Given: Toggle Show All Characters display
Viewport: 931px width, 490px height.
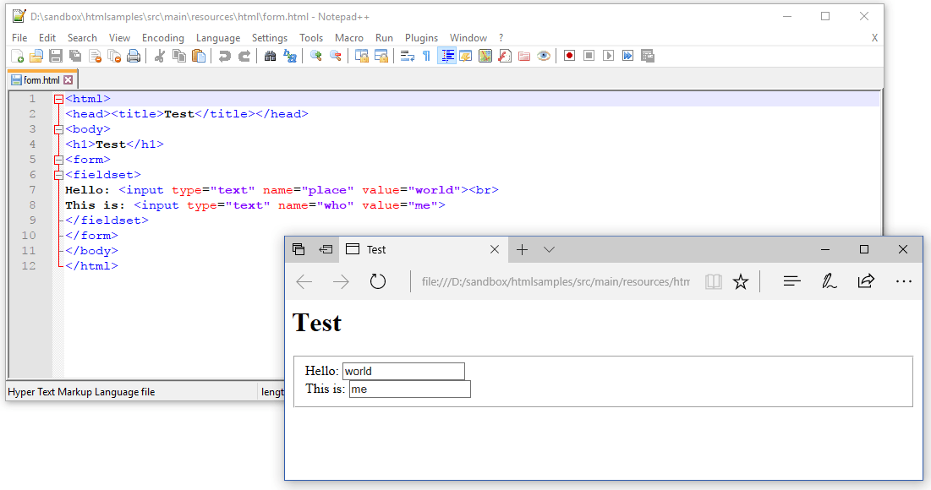Looking at the screenshot, I should tap(427, 56).
